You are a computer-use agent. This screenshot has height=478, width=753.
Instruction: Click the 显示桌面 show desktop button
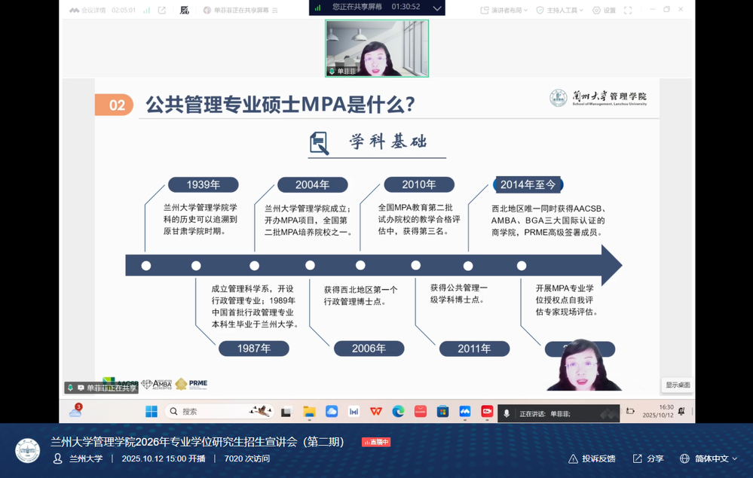[677, 385]
